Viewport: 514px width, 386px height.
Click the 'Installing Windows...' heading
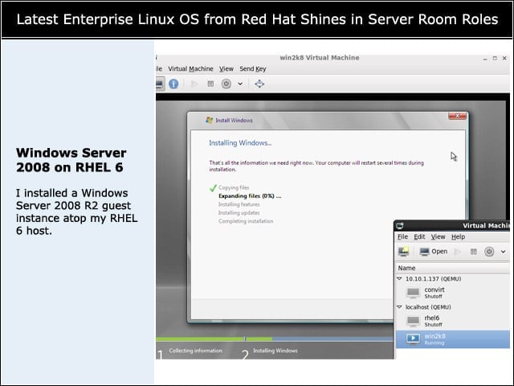(x=240, y=143)
